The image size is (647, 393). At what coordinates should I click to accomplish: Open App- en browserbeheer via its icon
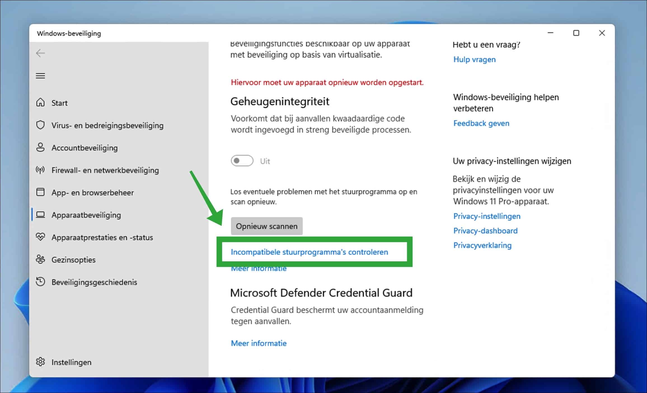[41, 192]
